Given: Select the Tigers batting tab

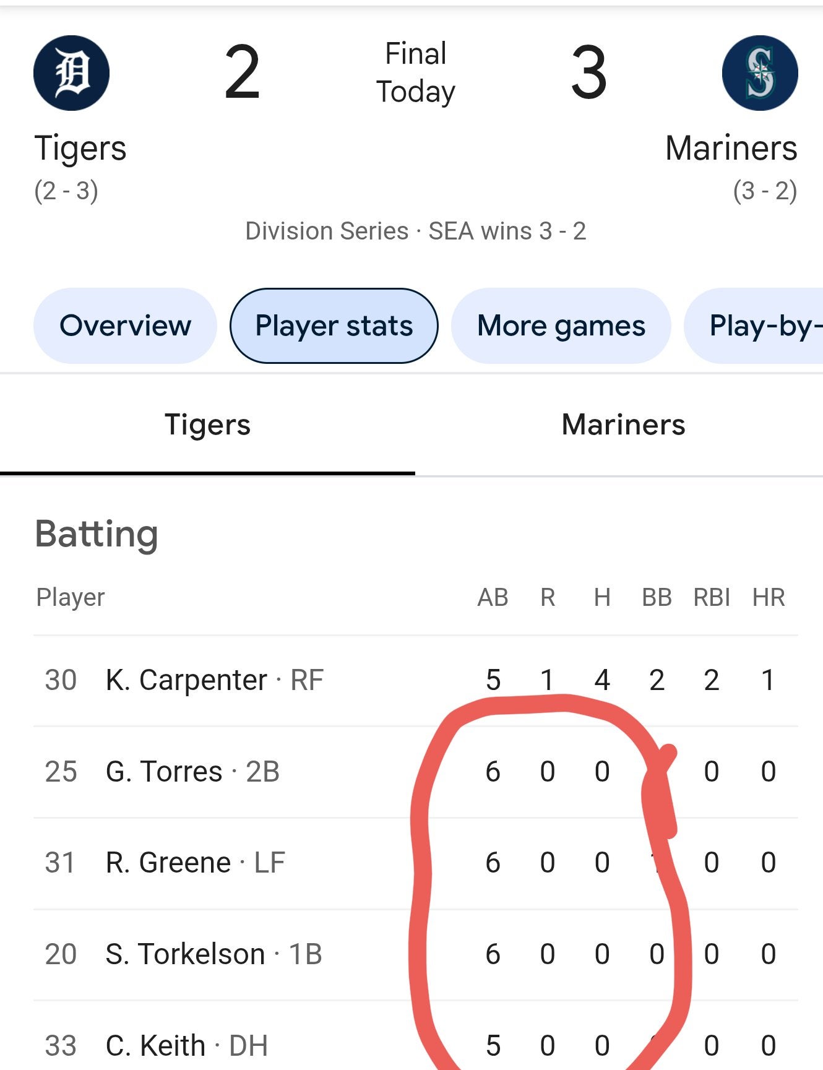Looking at the screenshot, I should click(x=207, y=425).
